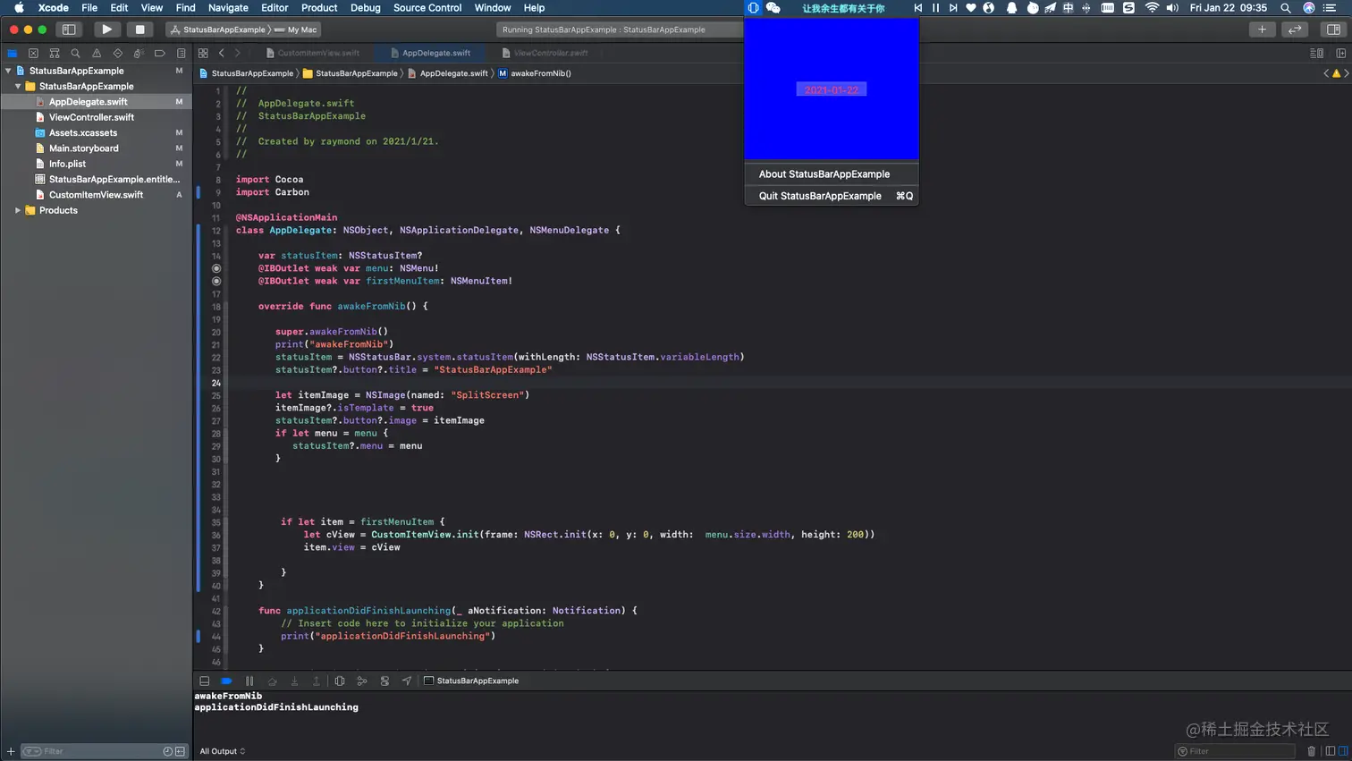Open the editor options lines icon
The width and height of the screenshot is (1352, 761).
click(1317, 54)
